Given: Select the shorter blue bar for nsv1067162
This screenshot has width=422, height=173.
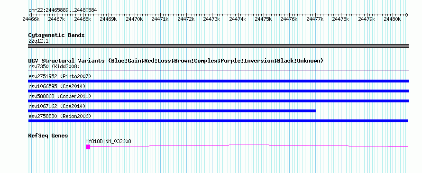Looking at the screenshot, I should coord(172,111).
